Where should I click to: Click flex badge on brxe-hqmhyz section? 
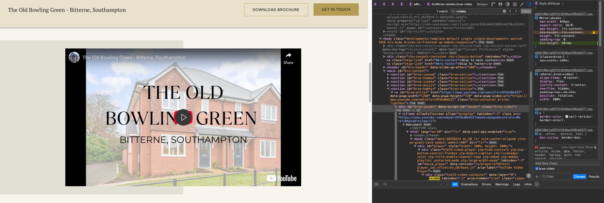[481, 89]
